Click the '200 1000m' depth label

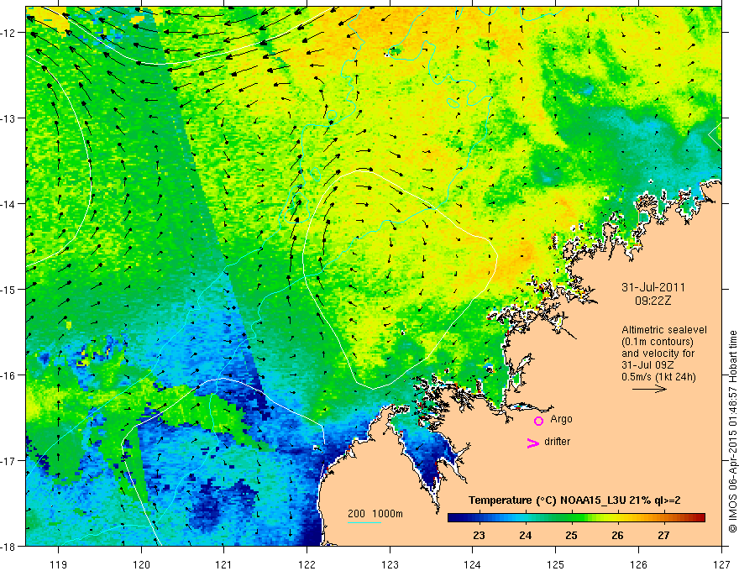375,514
